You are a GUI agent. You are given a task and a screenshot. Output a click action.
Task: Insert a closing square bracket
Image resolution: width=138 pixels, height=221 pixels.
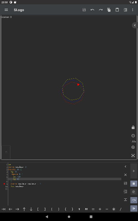[45, 209]
